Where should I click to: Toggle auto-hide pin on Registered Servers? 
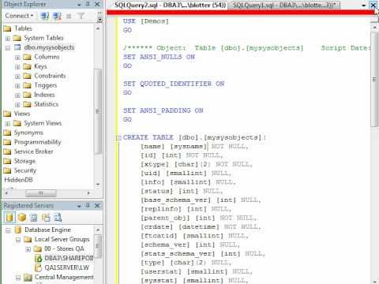pyautogui.click(x=88, y=206)
